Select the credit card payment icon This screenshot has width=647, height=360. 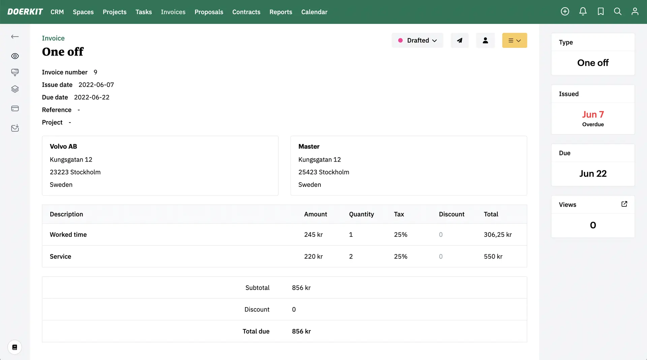pyautogui.click(x=15, y=108)
